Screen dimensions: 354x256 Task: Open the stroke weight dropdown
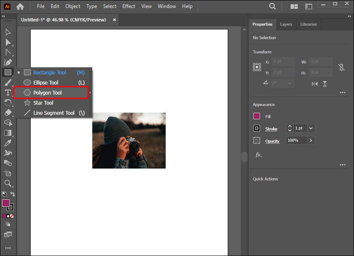click(311, 128)
